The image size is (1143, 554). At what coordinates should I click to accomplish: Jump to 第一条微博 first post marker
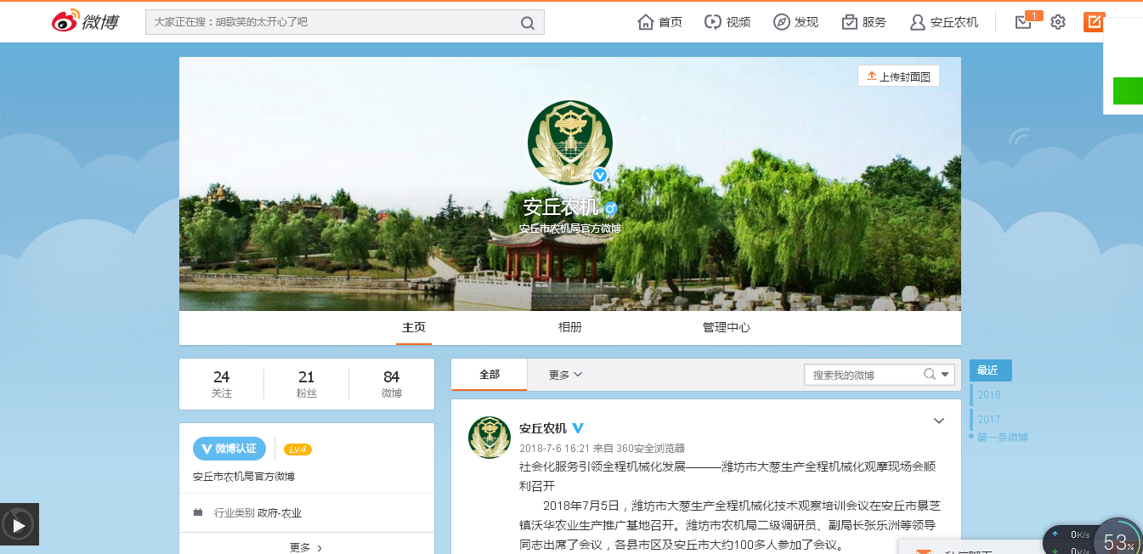click(x=1003, y=438)
